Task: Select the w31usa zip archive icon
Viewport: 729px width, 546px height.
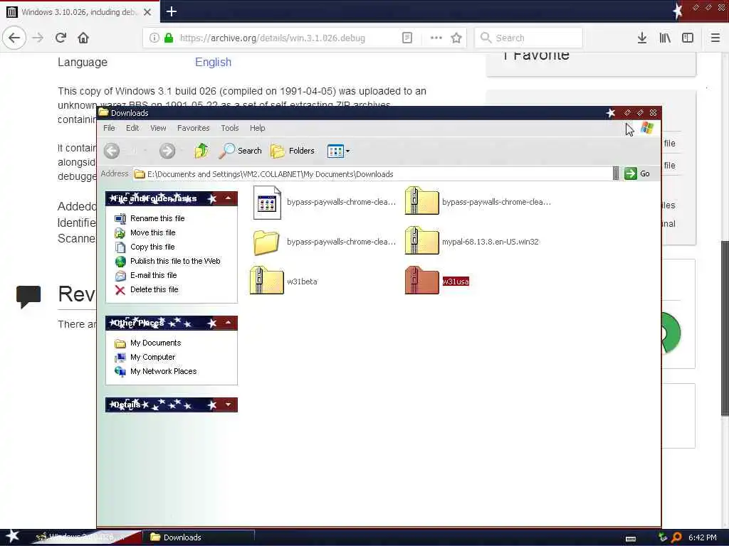Action: (x=421, y=280)
